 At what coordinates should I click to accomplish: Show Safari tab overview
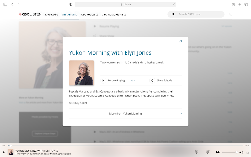click(x=246, y=4)
